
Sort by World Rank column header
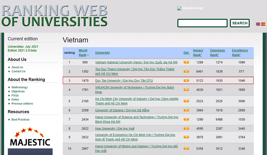[x=82, y=53]
